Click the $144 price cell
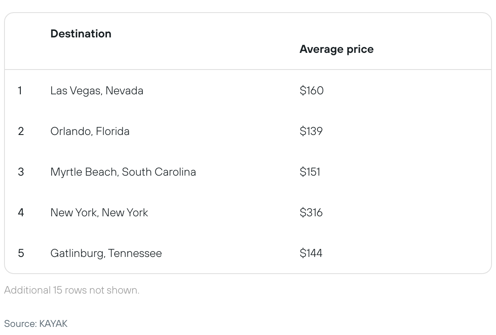Viewport: 496px width, 335px height. pos(311,253)
